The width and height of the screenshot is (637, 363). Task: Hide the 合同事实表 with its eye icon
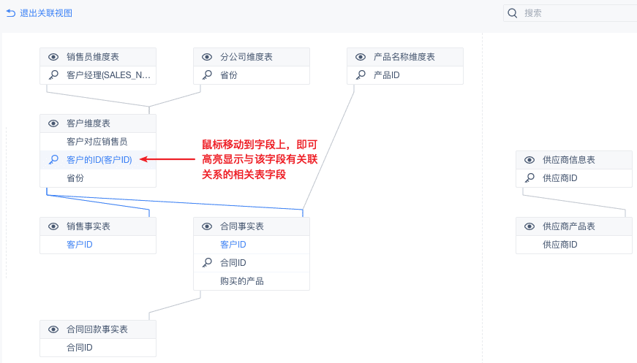click(x=207, y=226)
